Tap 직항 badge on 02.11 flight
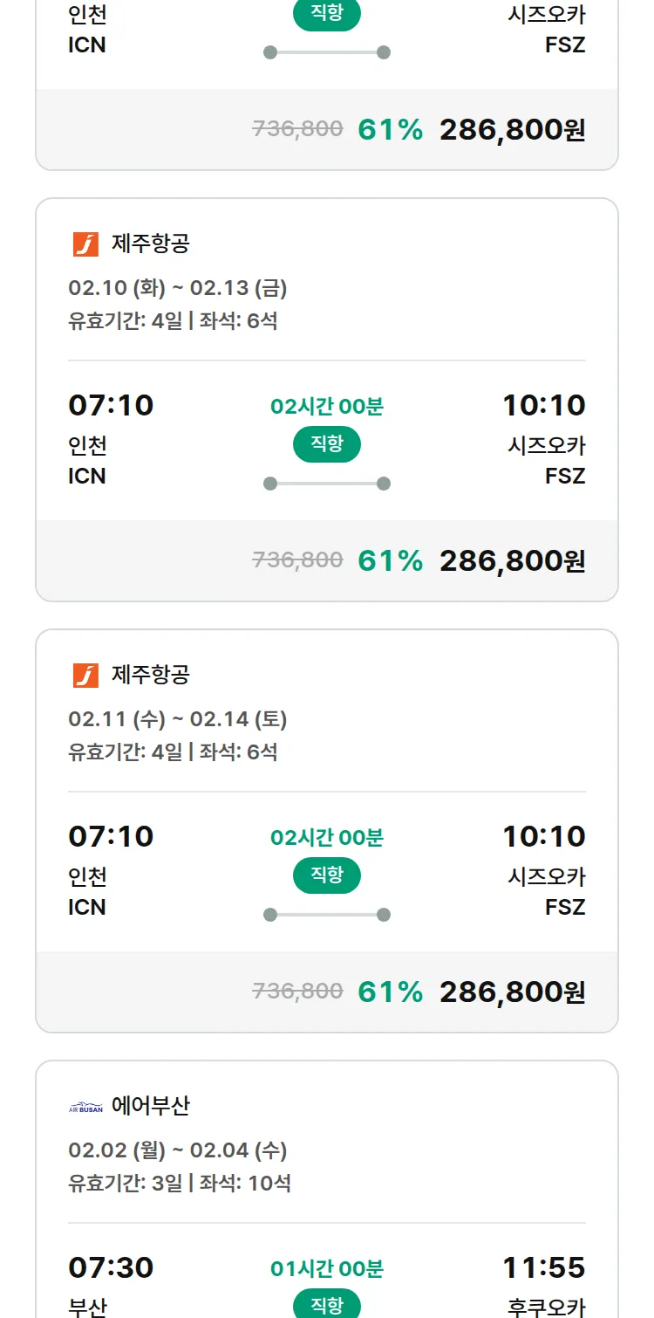Screen dimensions: 654x1318 tap(327, 875)
